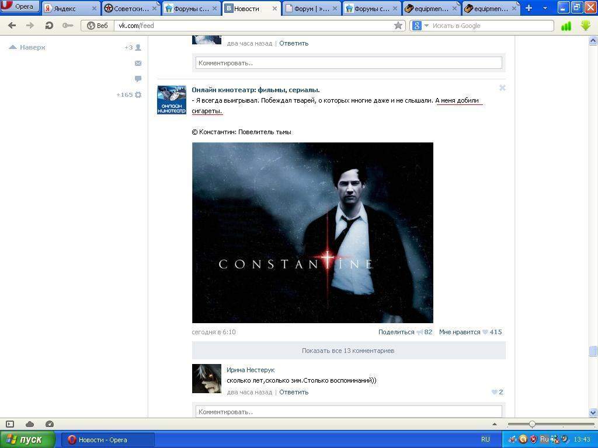
Task: Open the password manager key icon
Action: (x=68, y=26)
